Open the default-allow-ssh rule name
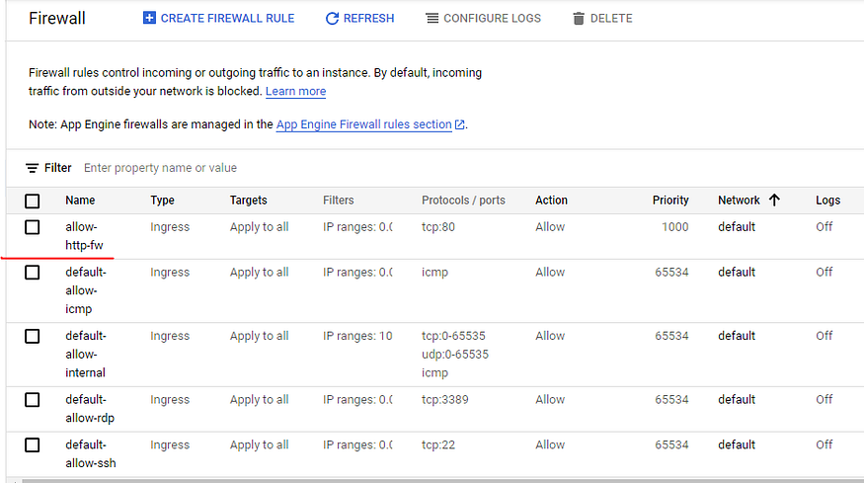This screenshot has height=483, width=864. pos(91,453)
